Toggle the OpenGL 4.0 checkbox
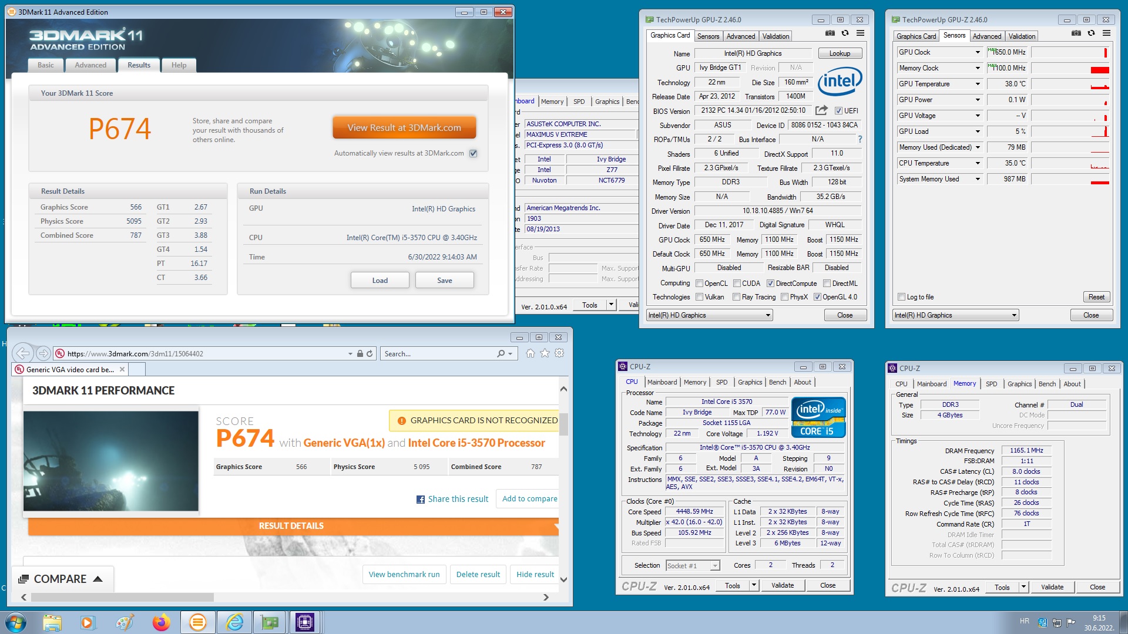The width and height of the screenshot is (1128, 634). (817, 297)
